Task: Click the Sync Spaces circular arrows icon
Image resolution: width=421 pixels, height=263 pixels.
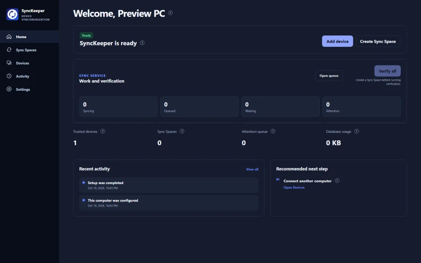Action: 9,50
